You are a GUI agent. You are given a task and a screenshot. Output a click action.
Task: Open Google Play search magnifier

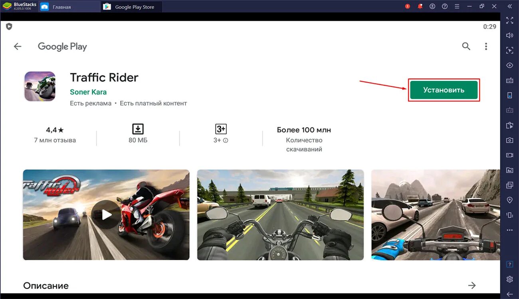pos(466,46)
